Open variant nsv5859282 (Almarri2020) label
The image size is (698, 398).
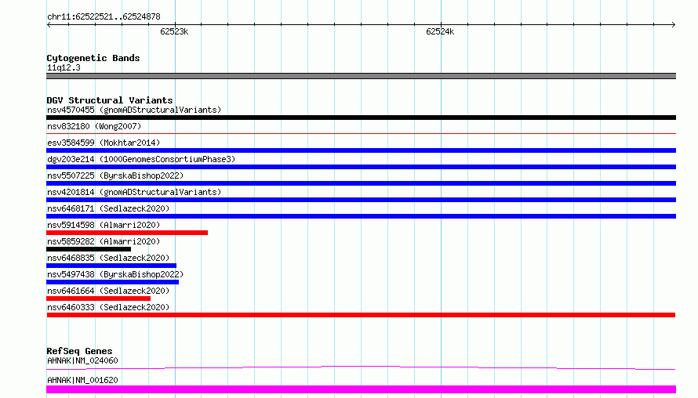point(104,241)
